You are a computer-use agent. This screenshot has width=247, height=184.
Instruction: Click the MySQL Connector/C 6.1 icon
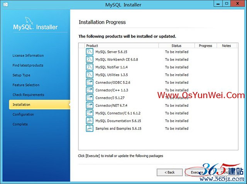pyautogui.click(x=90, y=113)
